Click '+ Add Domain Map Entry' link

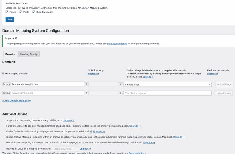pos(16,101)
